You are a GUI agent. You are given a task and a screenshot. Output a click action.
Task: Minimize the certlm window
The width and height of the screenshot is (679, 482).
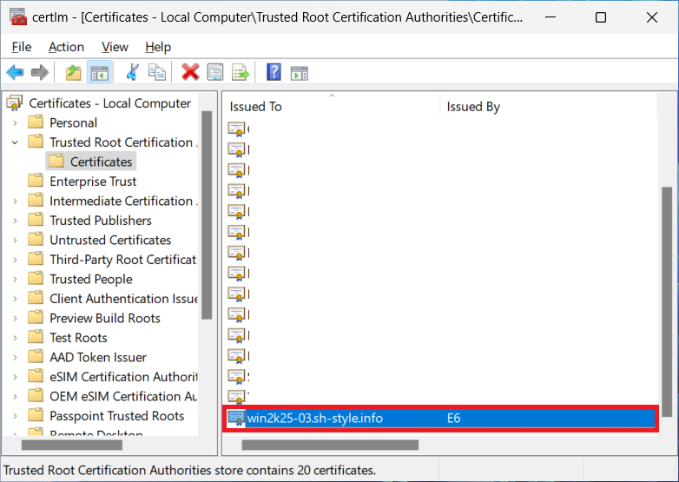(x=550, y=17)
